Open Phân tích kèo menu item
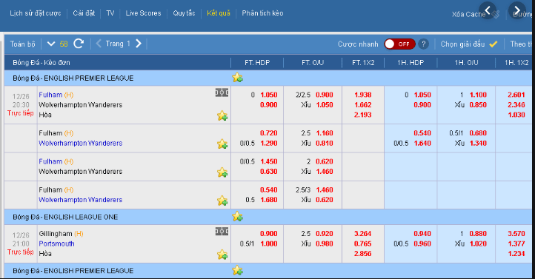The height and width of the screenshot is (279, 535). 262,13
